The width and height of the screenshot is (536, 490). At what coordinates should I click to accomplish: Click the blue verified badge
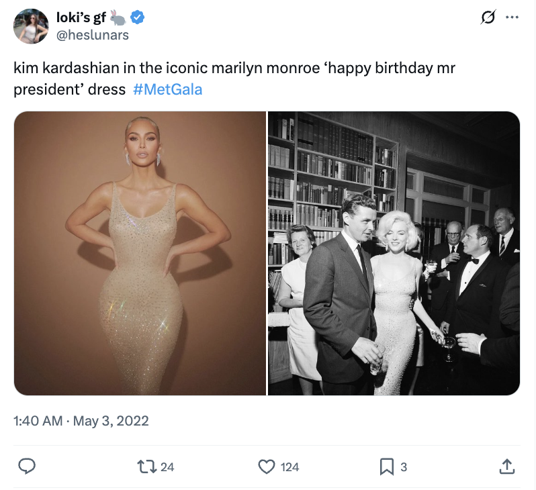tap(137, 17)
